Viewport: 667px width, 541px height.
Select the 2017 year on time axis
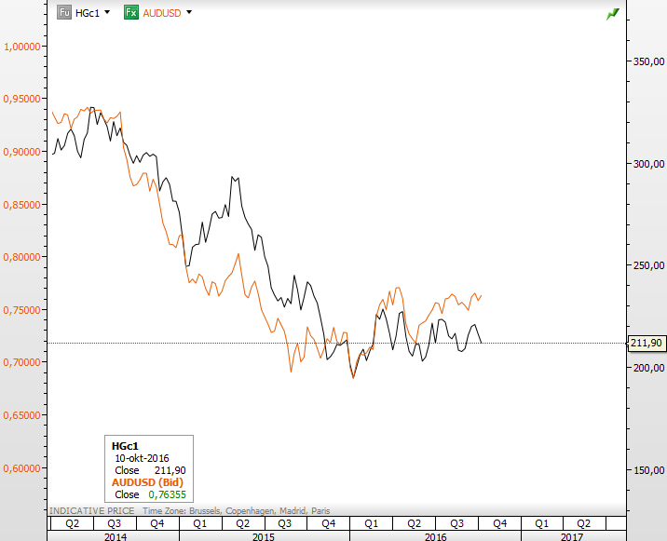[571, 535]
